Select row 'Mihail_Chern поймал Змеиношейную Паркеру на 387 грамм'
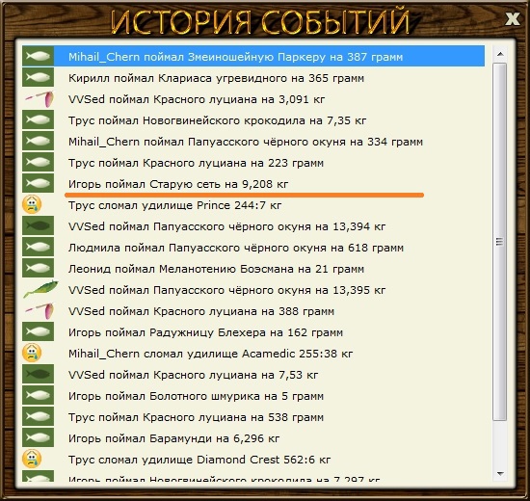530x501 pixels. pyautogui.click(x=253, y=56)
